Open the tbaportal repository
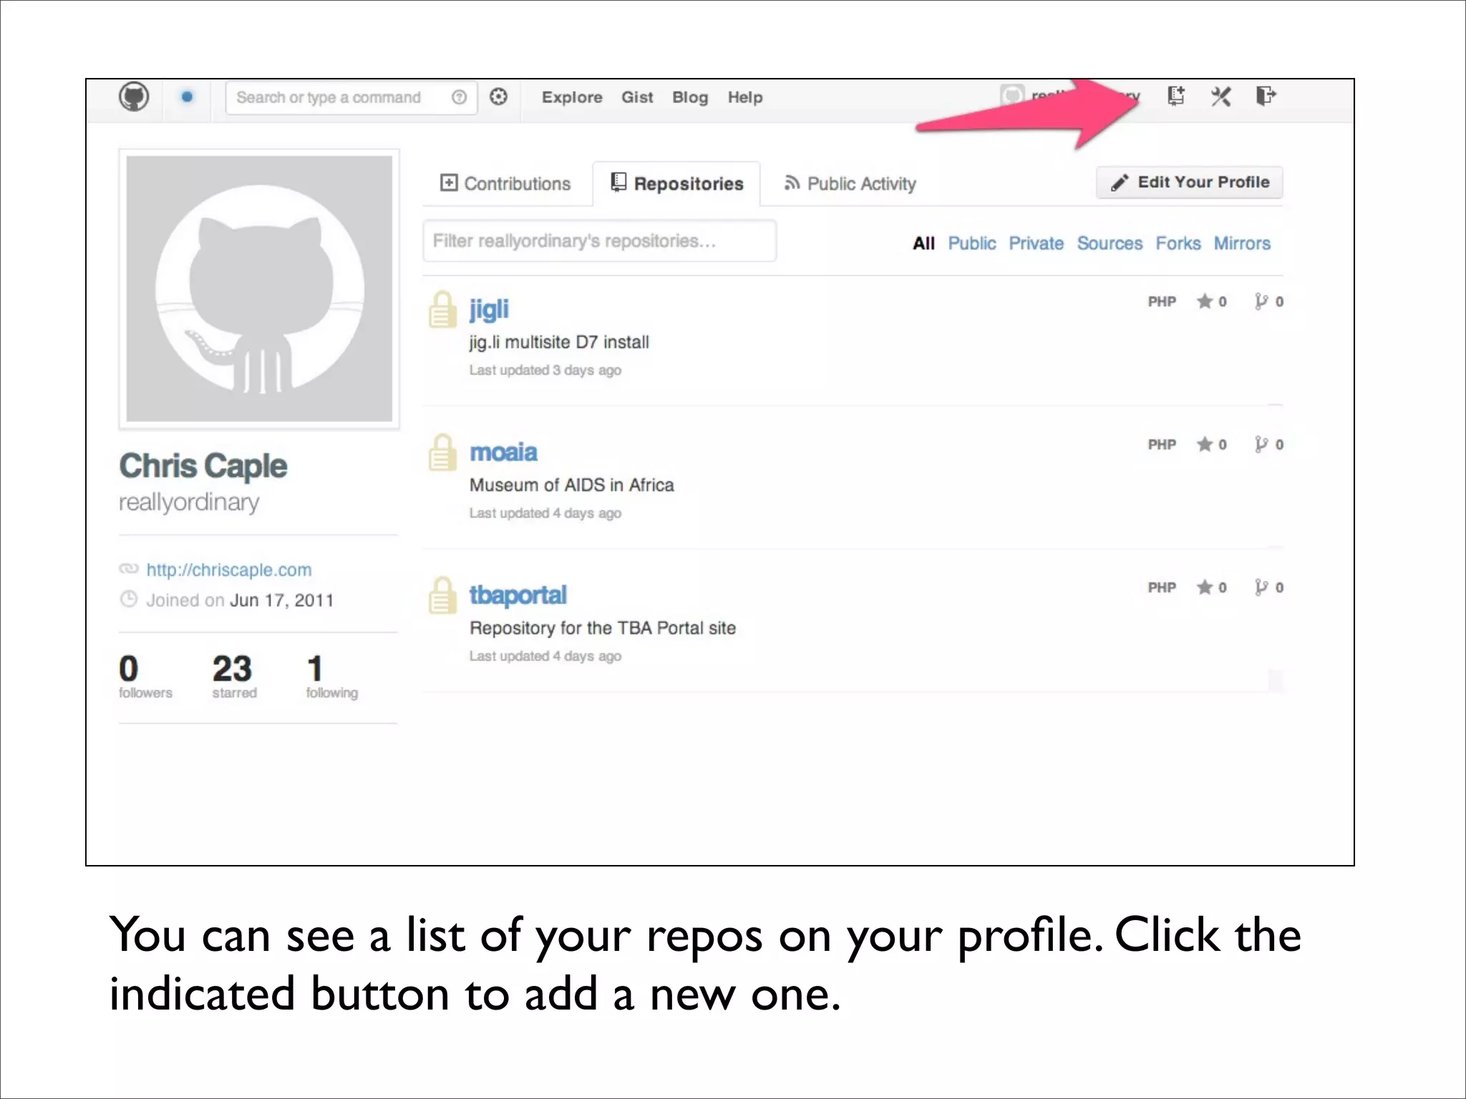The image size is (1466, 1099). click(x=518, y=595)
